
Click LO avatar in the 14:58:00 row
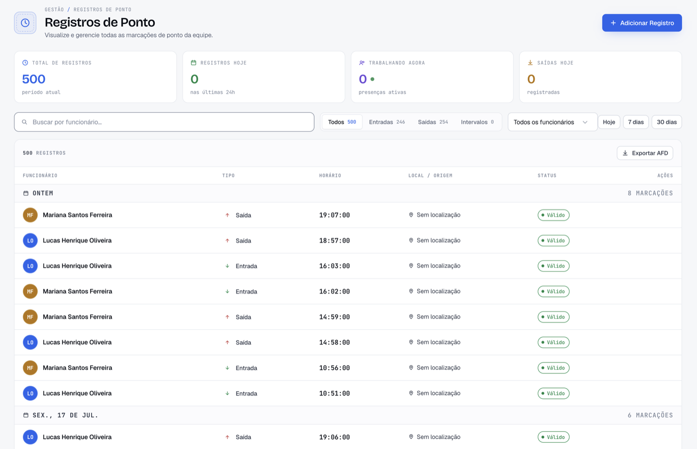tap(30, 342)
